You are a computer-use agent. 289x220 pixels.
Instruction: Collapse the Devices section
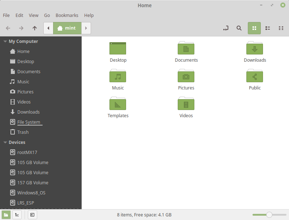[x=5, y=142]
